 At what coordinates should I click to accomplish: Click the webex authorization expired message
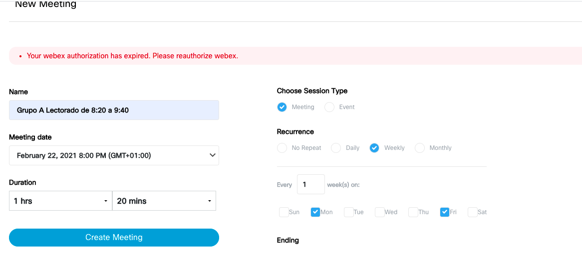[132, 56]
